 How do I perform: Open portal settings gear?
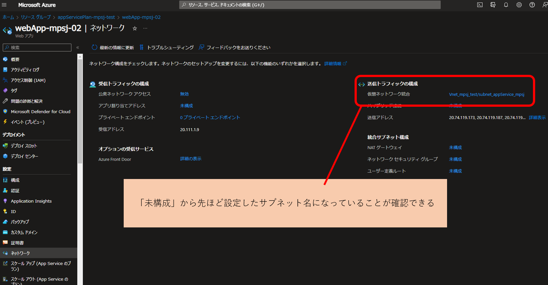point(519,5)
